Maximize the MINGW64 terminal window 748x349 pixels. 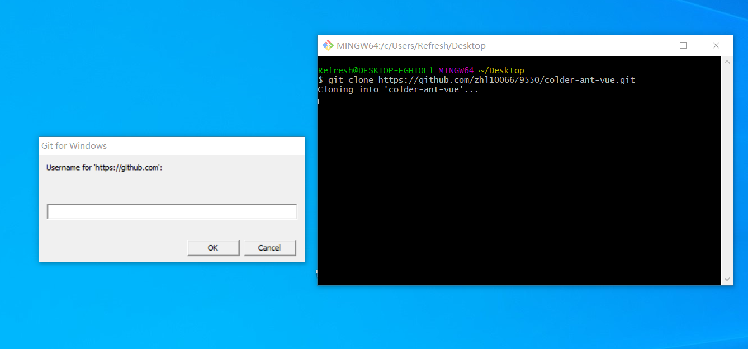tap(683, 45)
